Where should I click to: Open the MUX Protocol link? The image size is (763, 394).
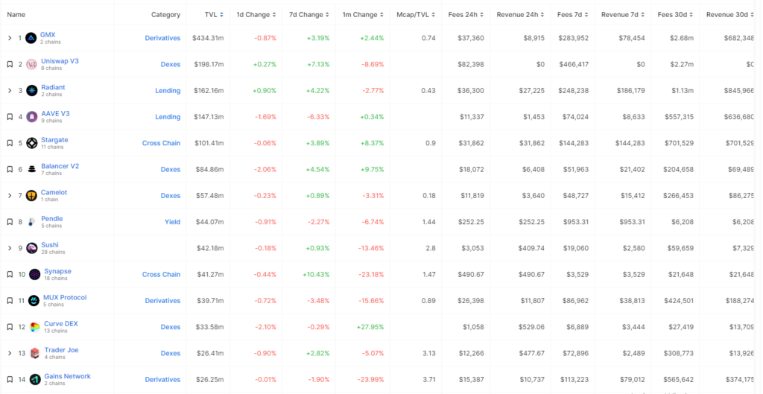click(66, 297)
